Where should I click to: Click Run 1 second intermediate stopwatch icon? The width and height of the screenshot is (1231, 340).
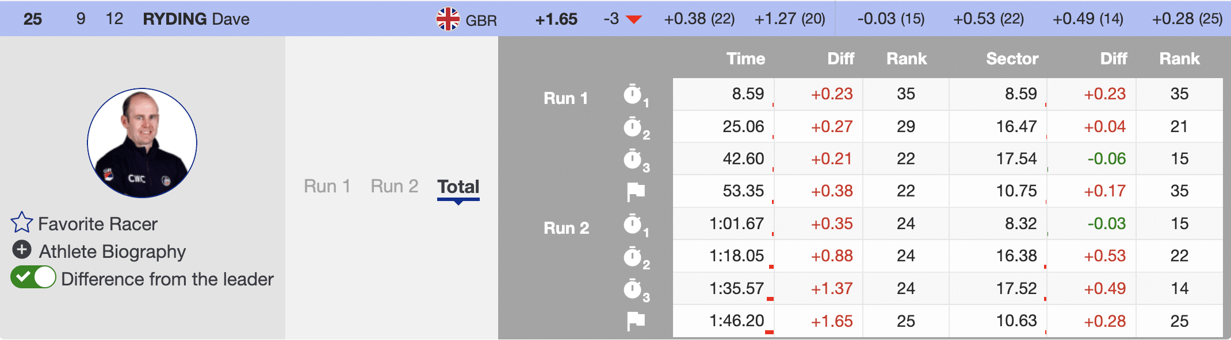[633, 127]
